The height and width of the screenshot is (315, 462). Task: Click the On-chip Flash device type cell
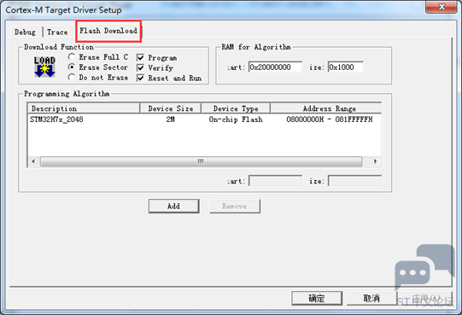tap(236, 120)
